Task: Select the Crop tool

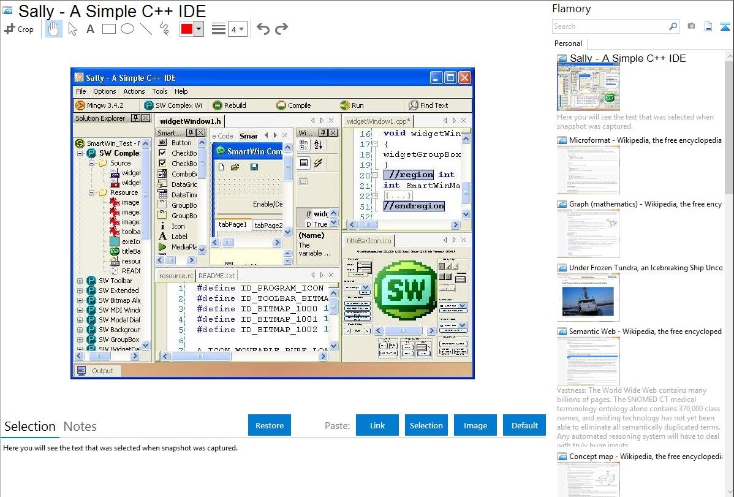Action: (x=19, y=29)
